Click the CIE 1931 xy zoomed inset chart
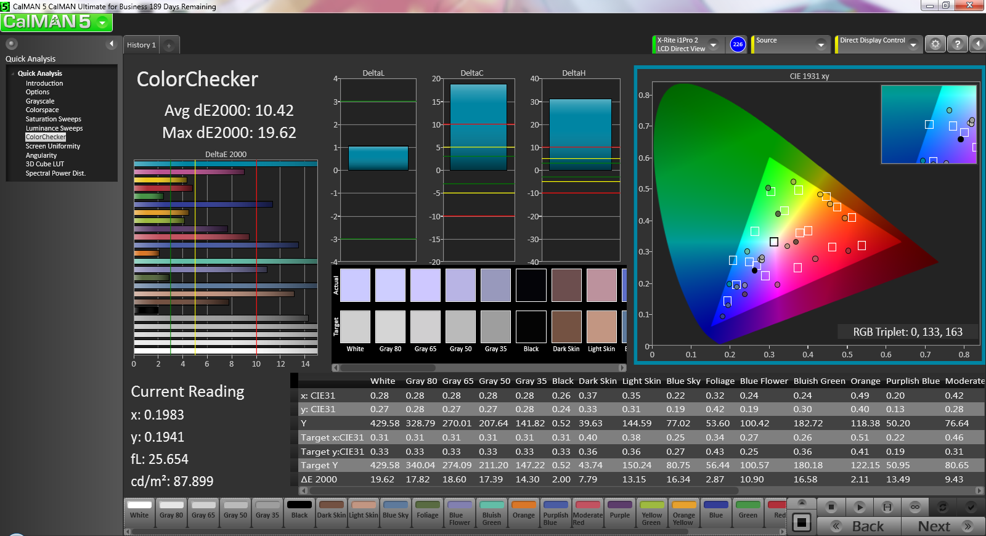 click(x=929, y=124)
